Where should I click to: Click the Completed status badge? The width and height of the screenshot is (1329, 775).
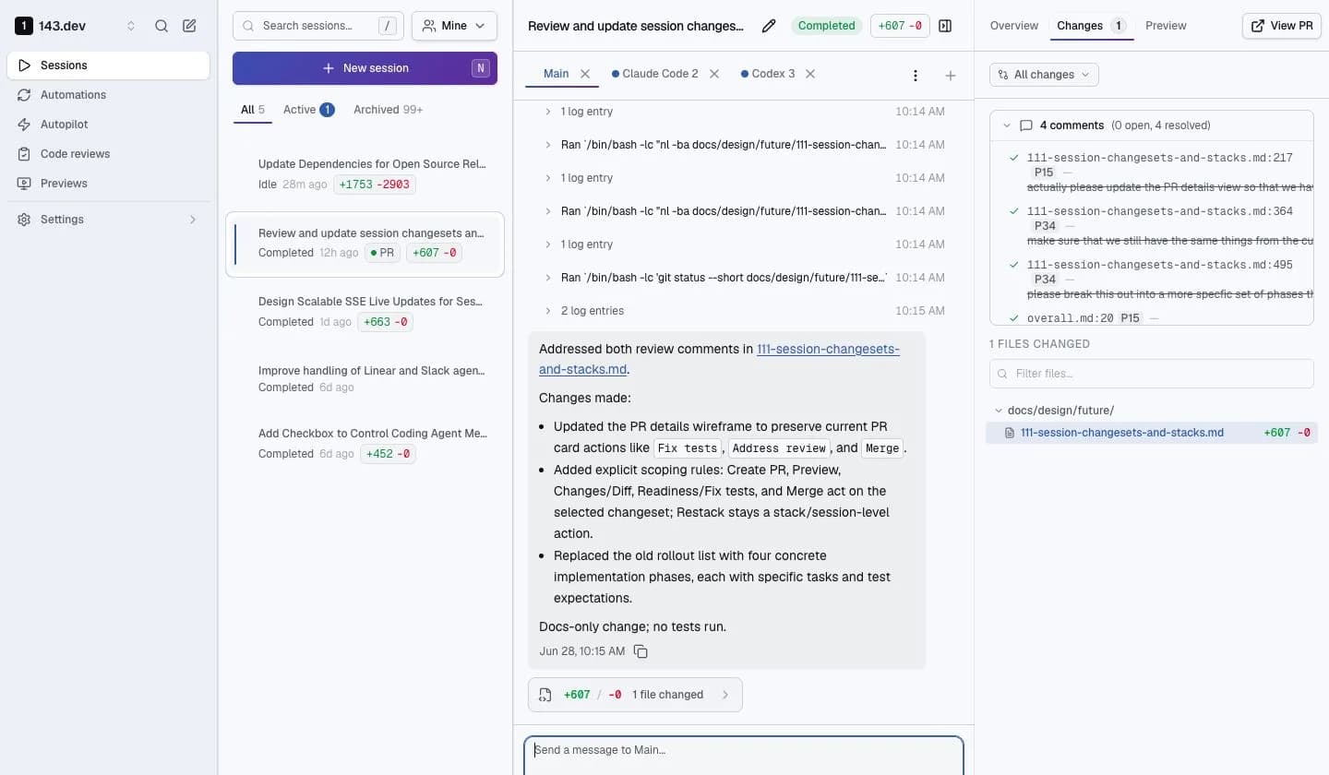pyautogui.click(x=826, y=26)
